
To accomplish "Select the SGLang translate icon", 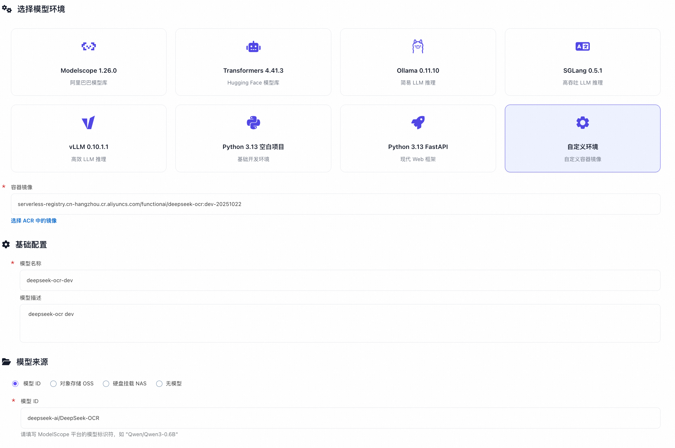I will click(x=582, y=46).
